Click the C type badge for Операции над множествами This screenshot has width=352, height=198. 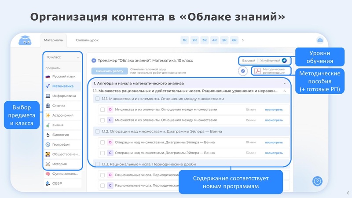[110, 153]
